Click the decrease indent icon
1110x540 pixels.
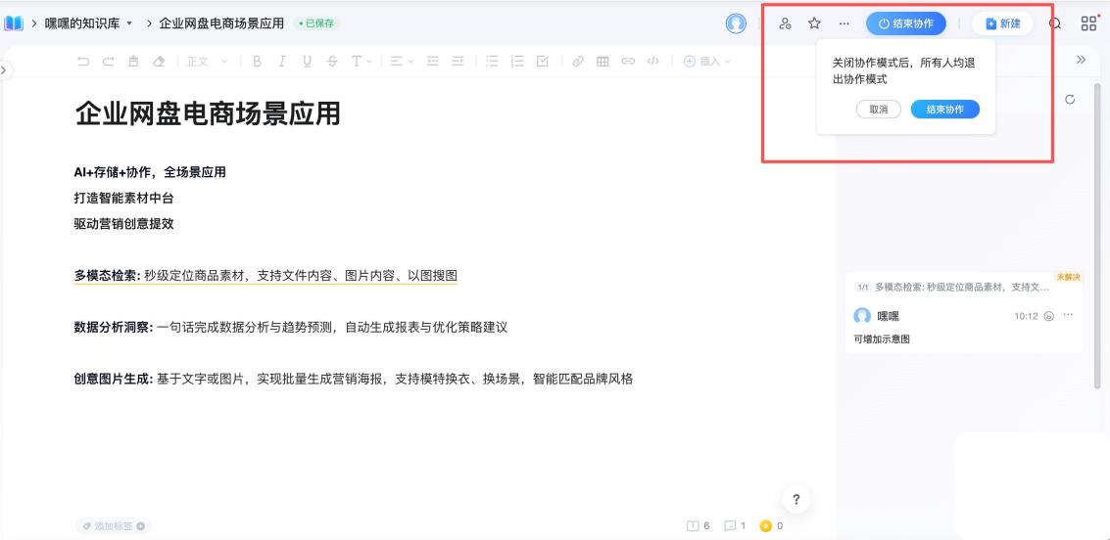point(432,62)
